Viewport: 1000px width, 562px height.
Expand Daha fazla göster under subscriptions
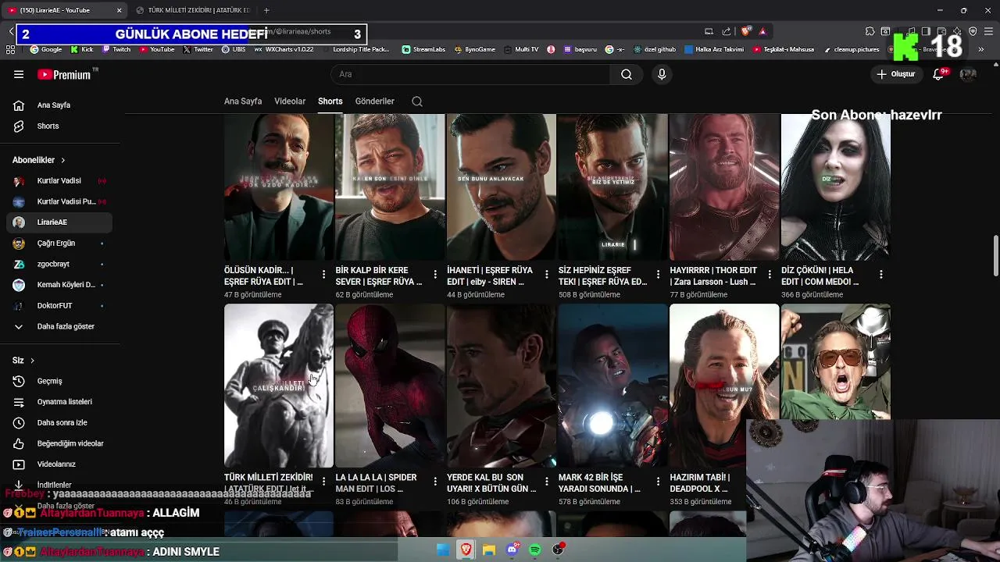59,326
